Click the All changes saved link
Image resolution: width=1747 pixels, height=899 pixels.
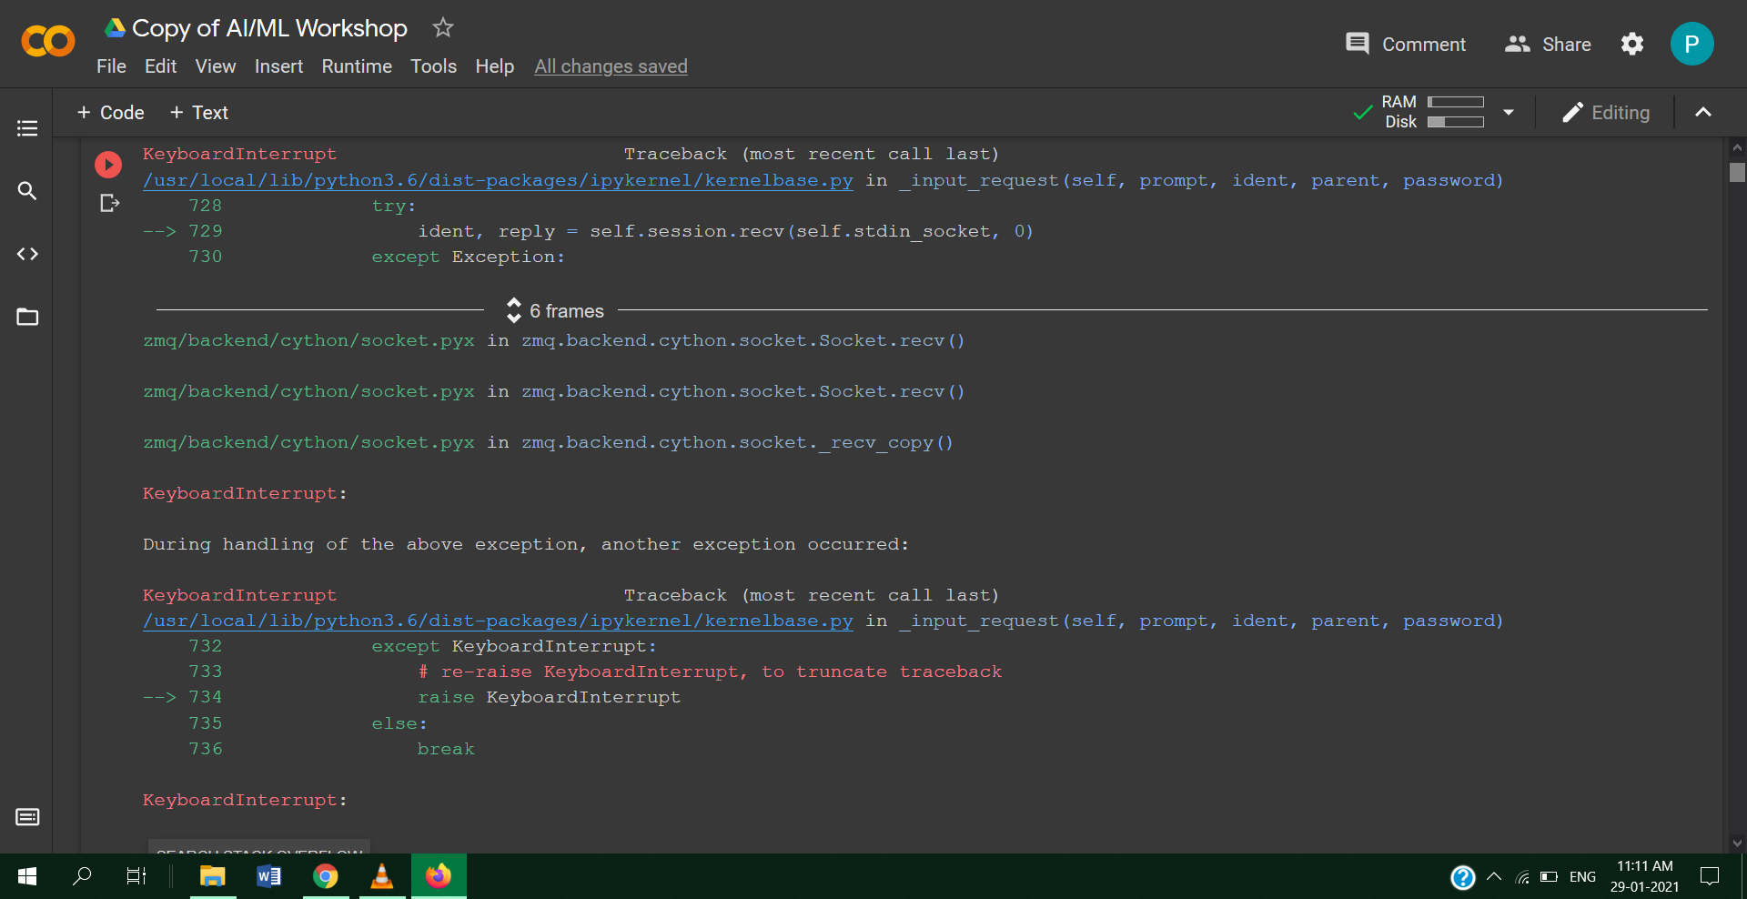click(611, 66)
